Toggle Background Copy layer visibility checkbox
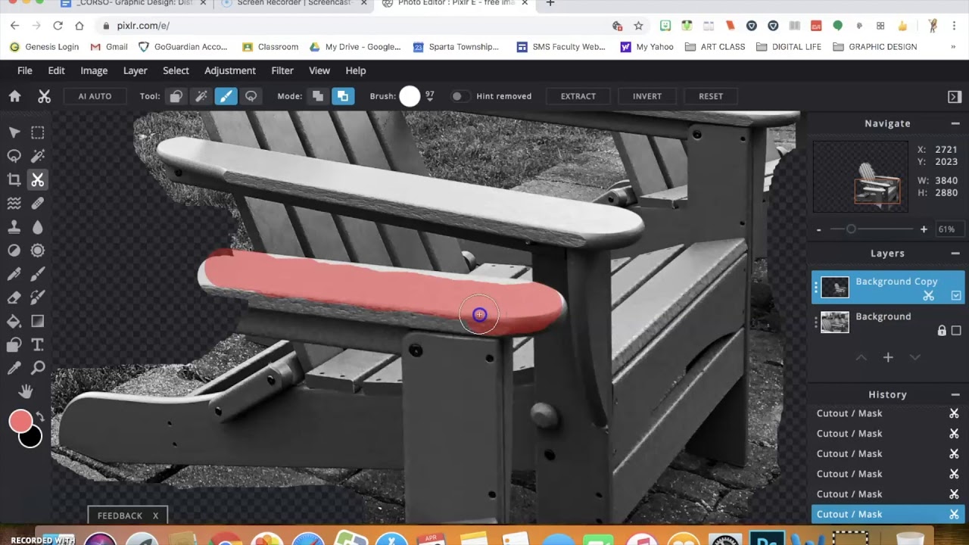Viewport: 969px width, 545px height. coord(956,296)
